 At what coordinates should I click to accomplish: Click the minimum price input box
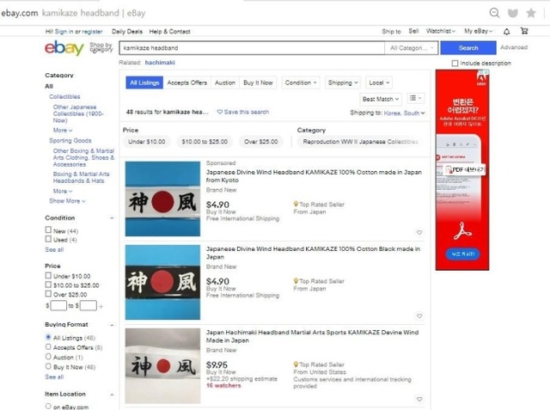[x=58, y=306]
